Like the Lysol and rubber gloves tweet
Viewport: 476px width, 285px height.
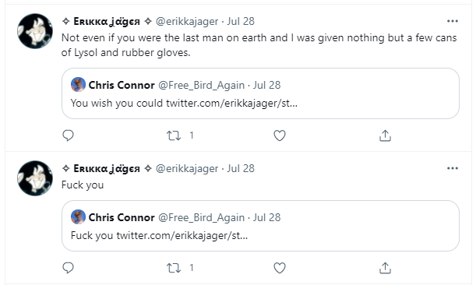click(279, 135)
